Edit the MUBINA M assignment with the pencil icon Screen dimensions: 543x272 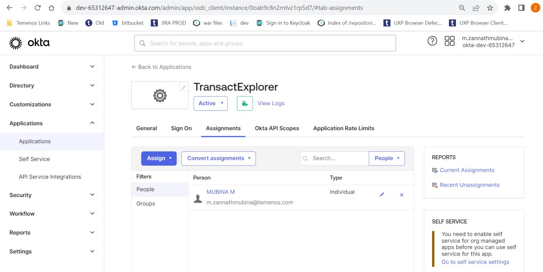coord(382,195)
